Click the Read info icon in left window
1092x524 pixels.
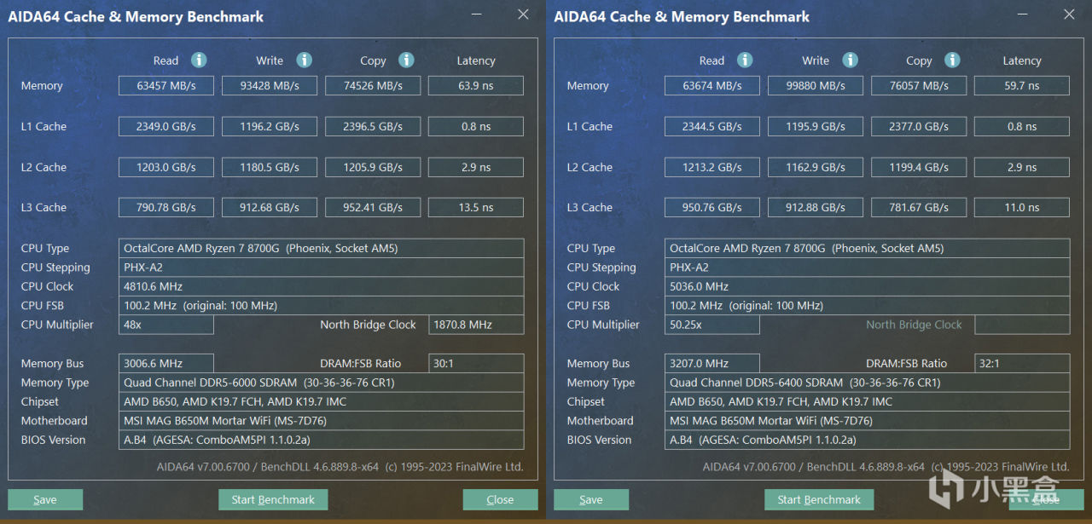[x=199, y=60]
